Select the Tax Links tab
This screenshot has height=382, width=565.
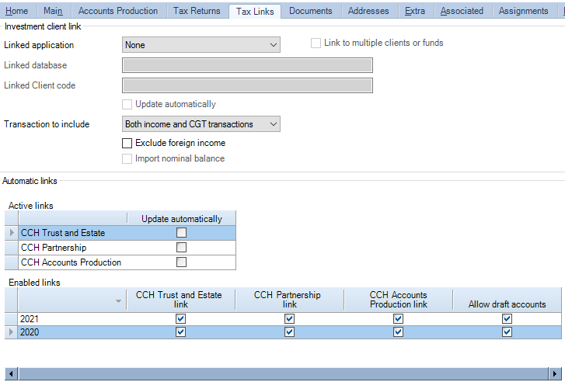255,11
